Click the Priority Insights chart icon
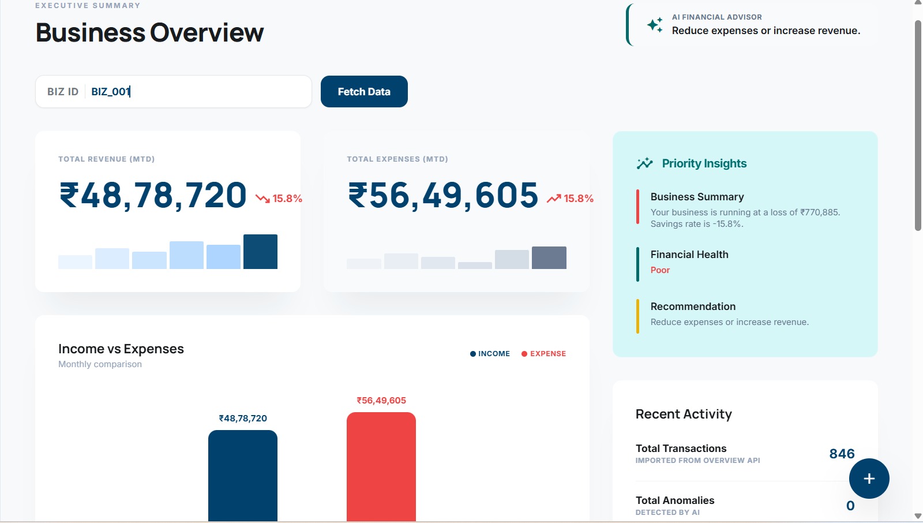Image resolution: width=923 pixels, height=523 pixels. tap(644, 163)
